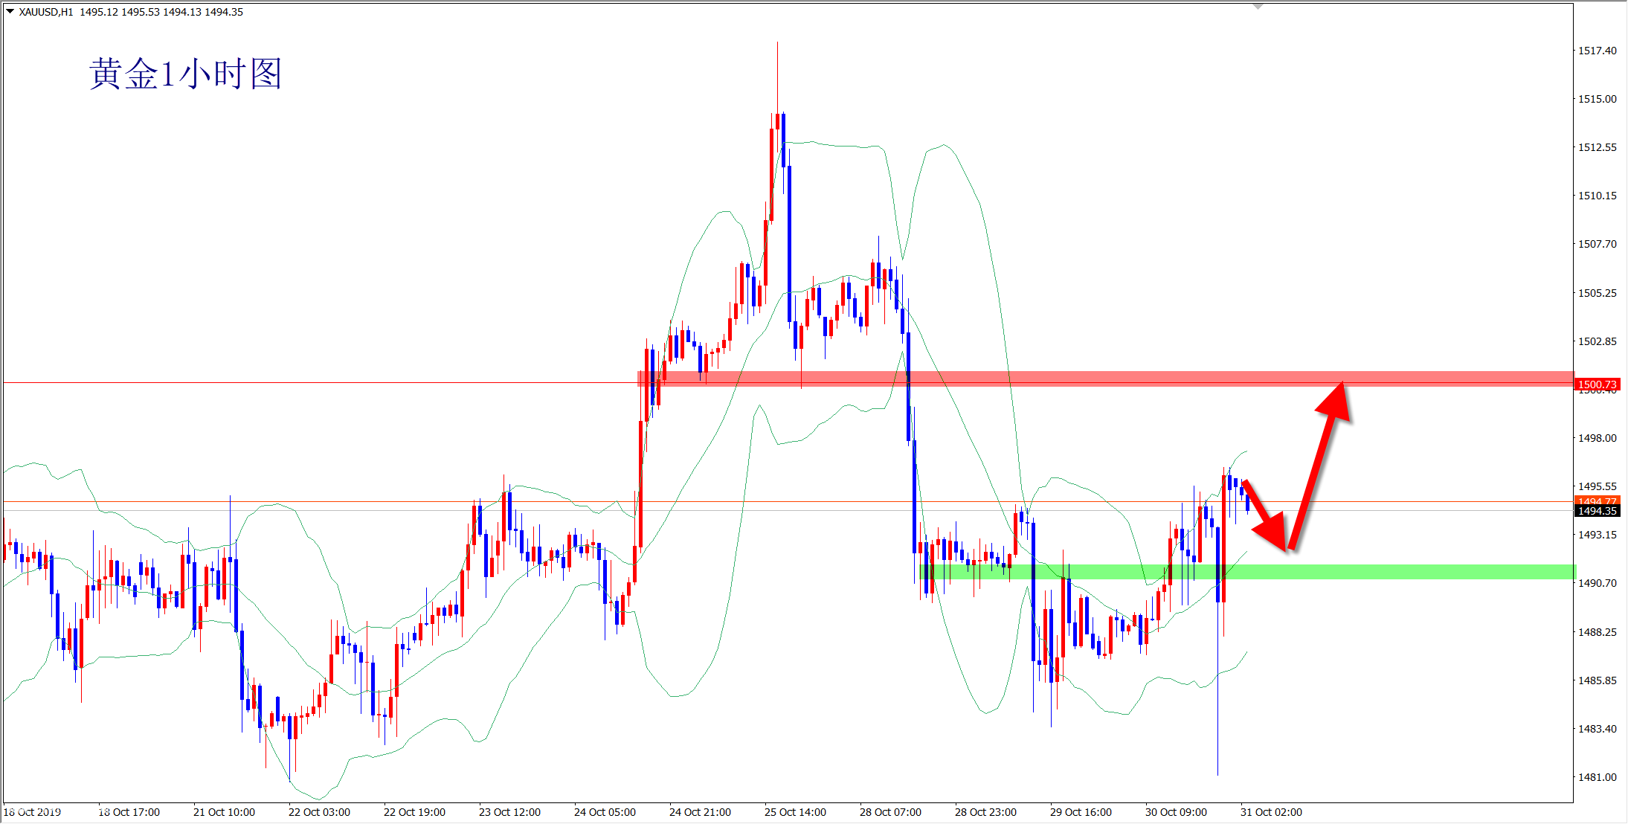Click the 1505.25 price scale label

pyautogui.click(x=1597, y=293)
